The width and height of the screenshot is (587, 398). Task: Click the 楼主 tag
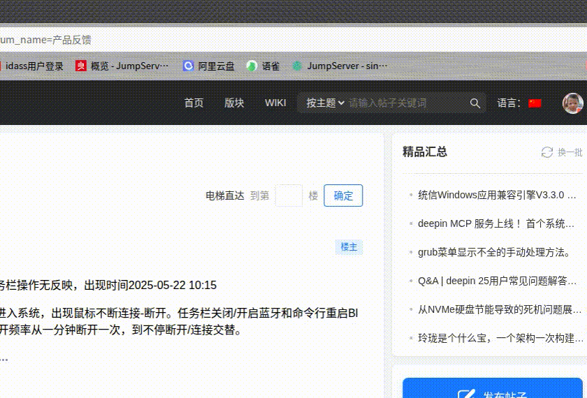point(349,247)
